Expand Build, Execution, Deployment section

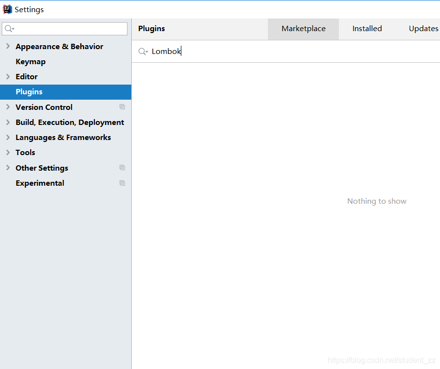point(8,122)
